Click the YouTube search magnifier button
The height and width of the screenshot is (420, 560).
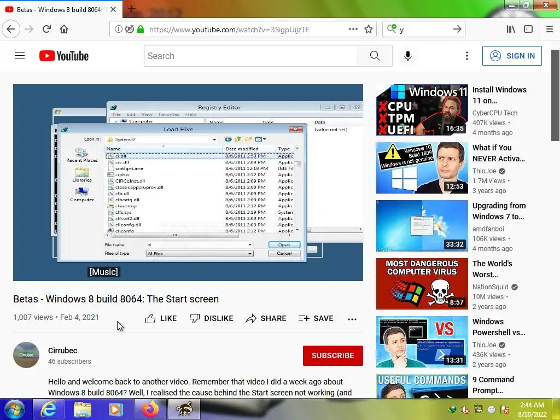point(375,56)
